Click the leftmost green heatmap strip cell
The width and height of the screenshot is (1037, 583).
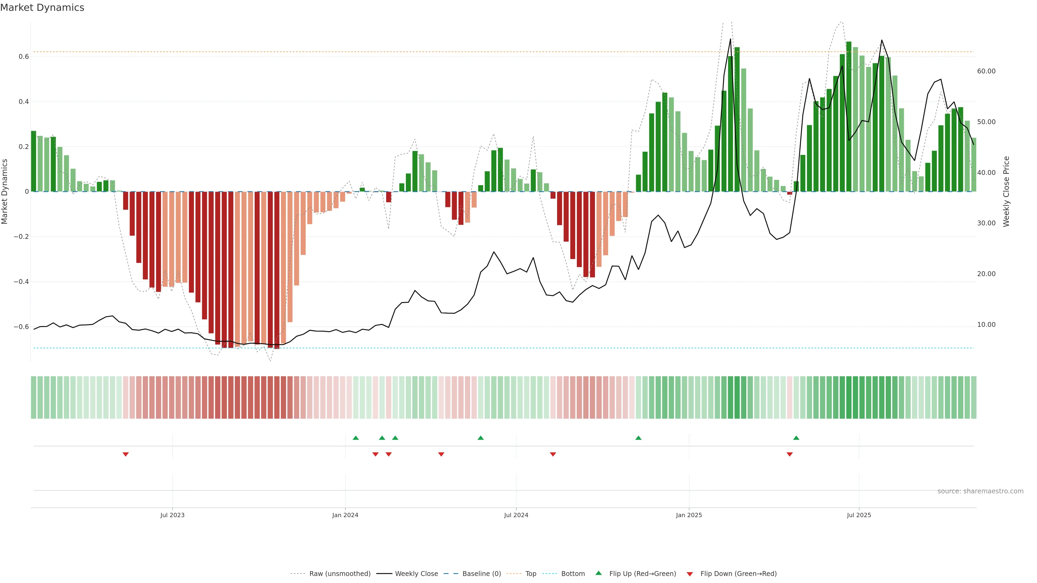tap(33, 397)
